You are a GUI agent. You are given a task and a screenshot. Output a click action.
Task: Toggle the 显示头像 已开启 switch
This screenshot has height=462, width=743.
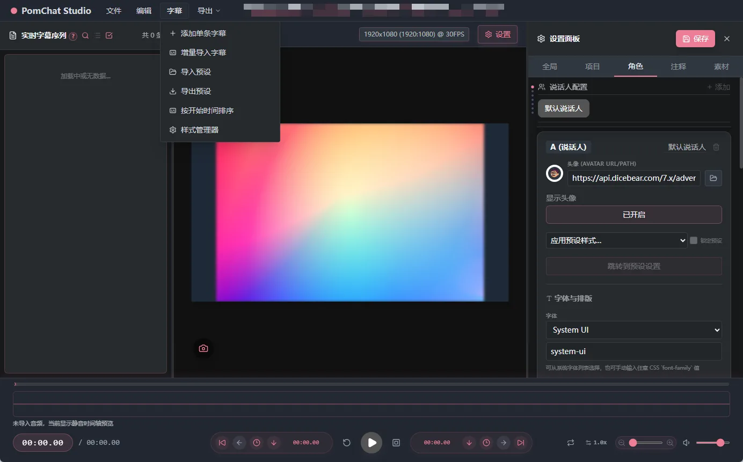pos(633,215)
